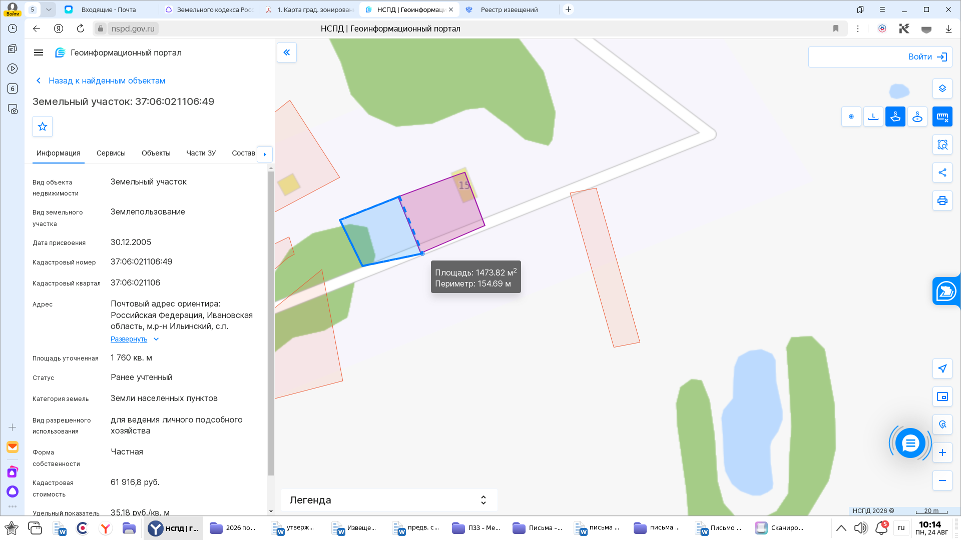Expand the Легенда panel
The height and width of the screenshot is (540, 961).
(x=389, y=500)
